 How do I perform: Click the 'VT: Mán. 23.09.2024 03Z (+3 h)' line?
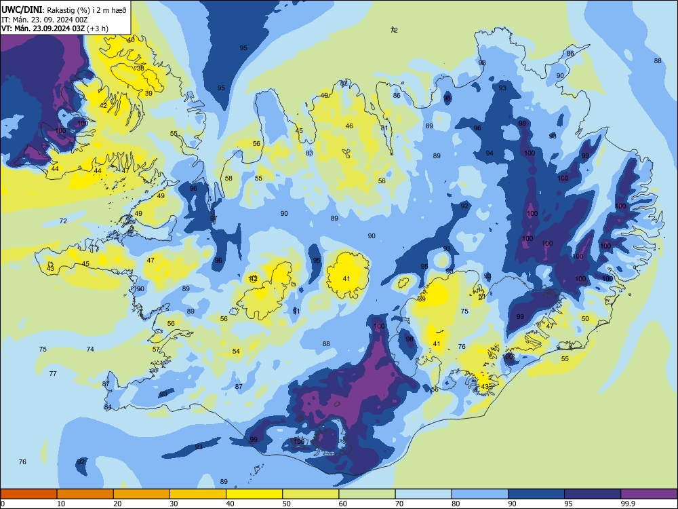[55, 29]
